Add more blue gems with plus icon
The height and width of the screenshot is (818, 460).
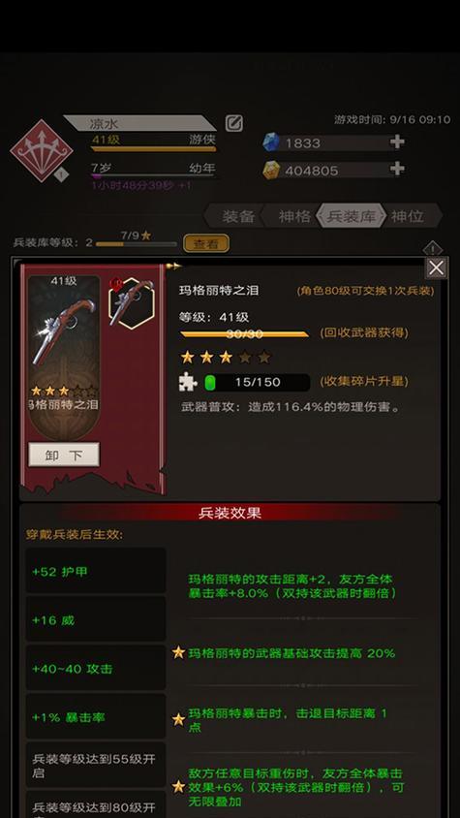pyautogui.click(x=397, y=142)
